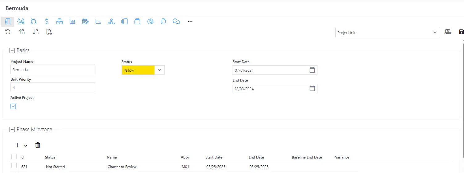Open the bar chart icon
This screenshot has height=173, width=464.
[72, 22]
